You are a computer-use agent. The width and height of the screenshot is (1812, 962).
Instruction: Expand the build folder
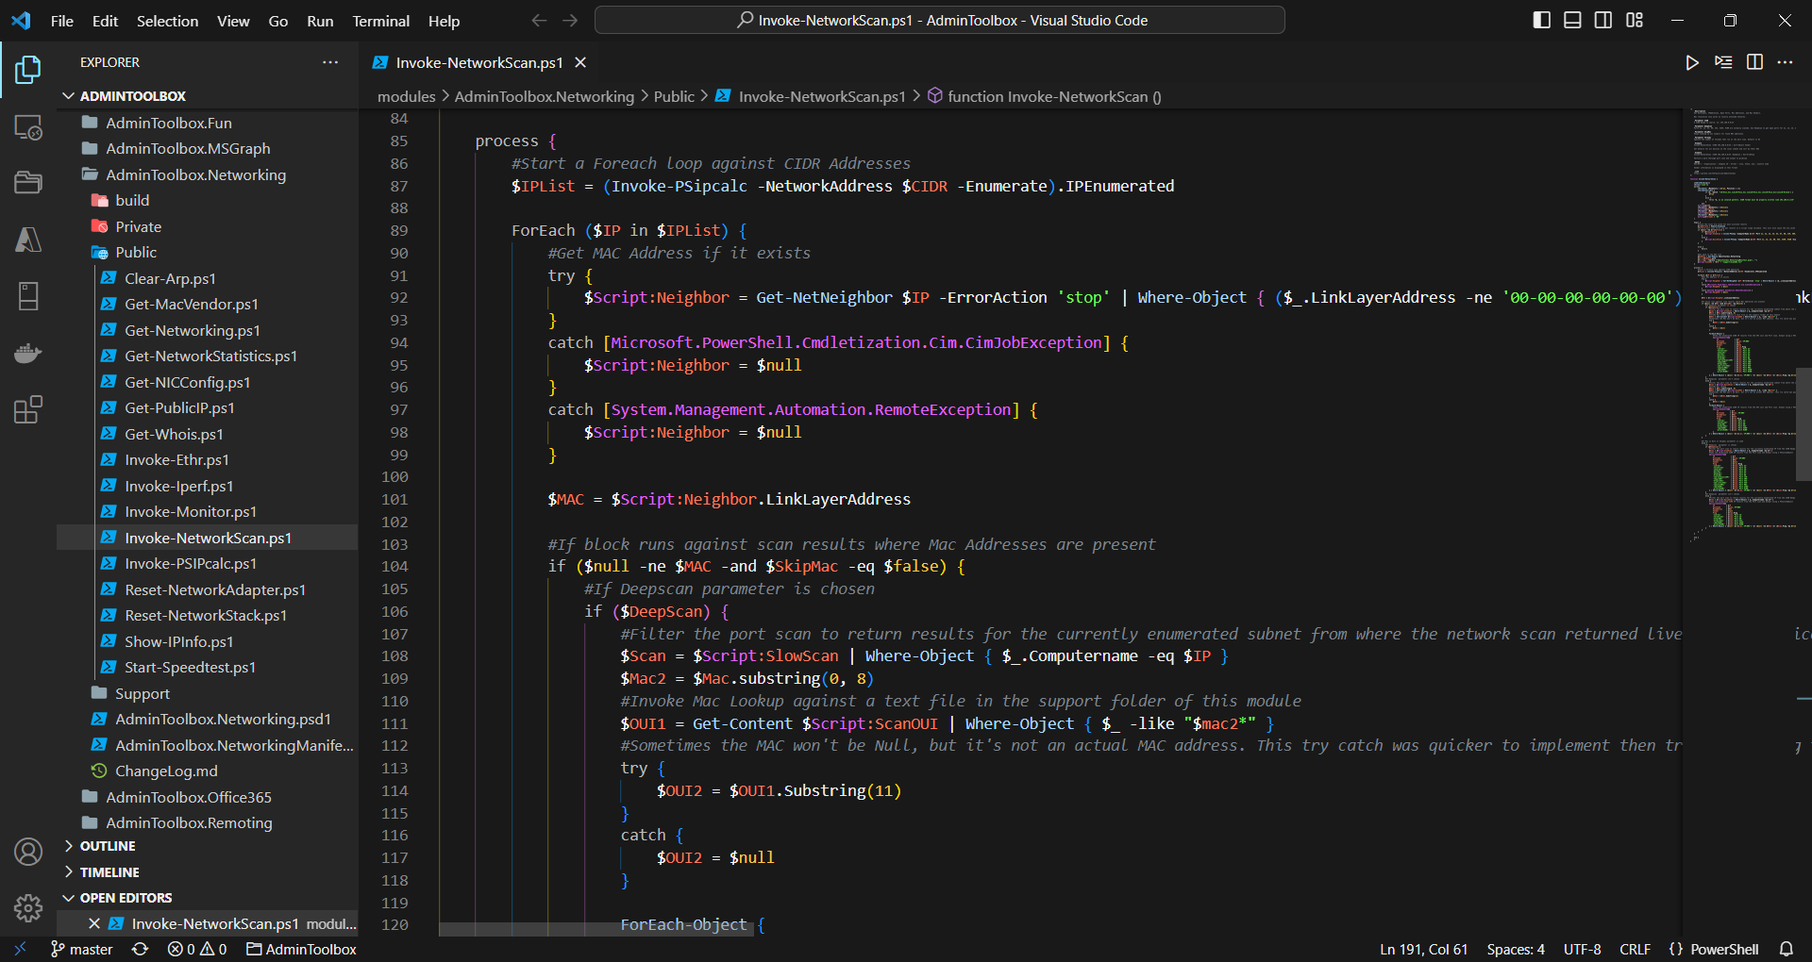pos(208,200)
